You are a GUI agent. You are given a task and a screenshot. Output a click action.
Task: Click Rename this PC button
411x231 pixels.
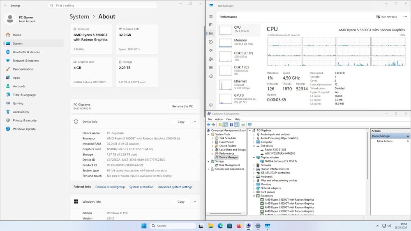(182, 106)
